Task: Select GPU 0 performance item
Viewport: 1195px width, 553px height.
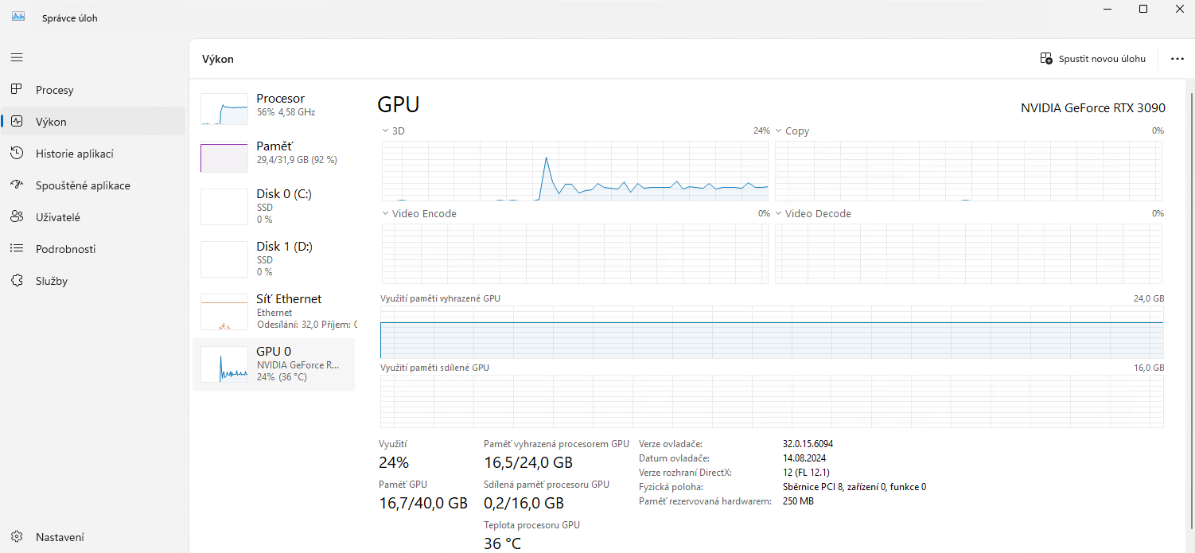Action: [x=274, y=364]
